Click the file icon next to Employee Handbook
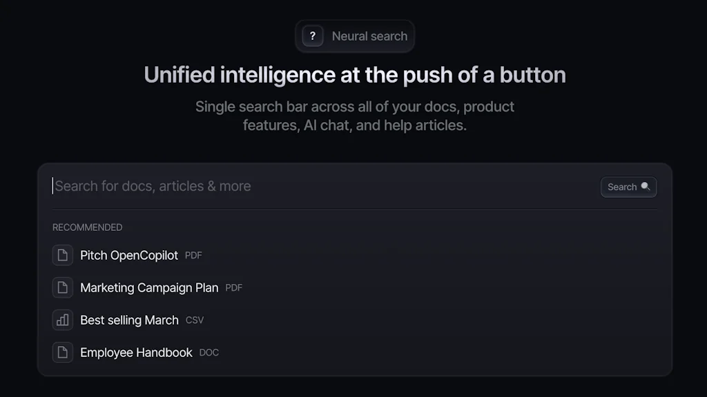Screen dimensions: 707x397 coord(63,352)
